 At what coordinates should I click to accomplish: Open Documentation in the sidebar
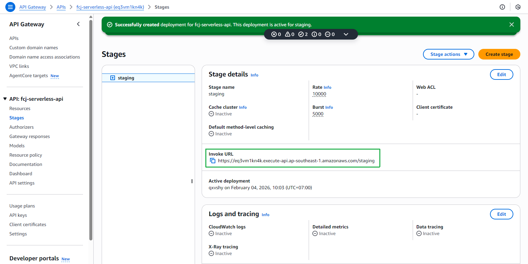26,164
